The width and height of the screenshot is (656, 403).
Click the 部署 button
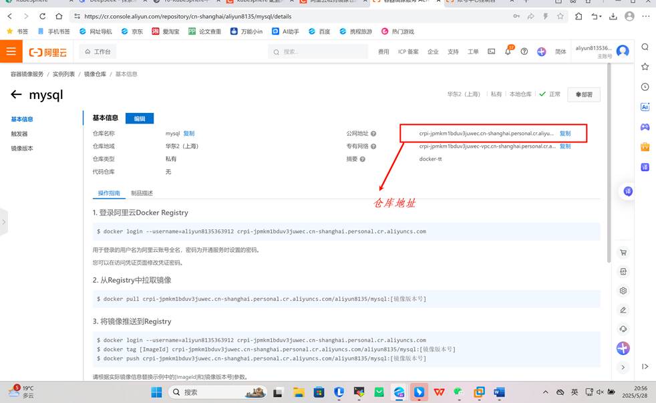pos(584,95)
